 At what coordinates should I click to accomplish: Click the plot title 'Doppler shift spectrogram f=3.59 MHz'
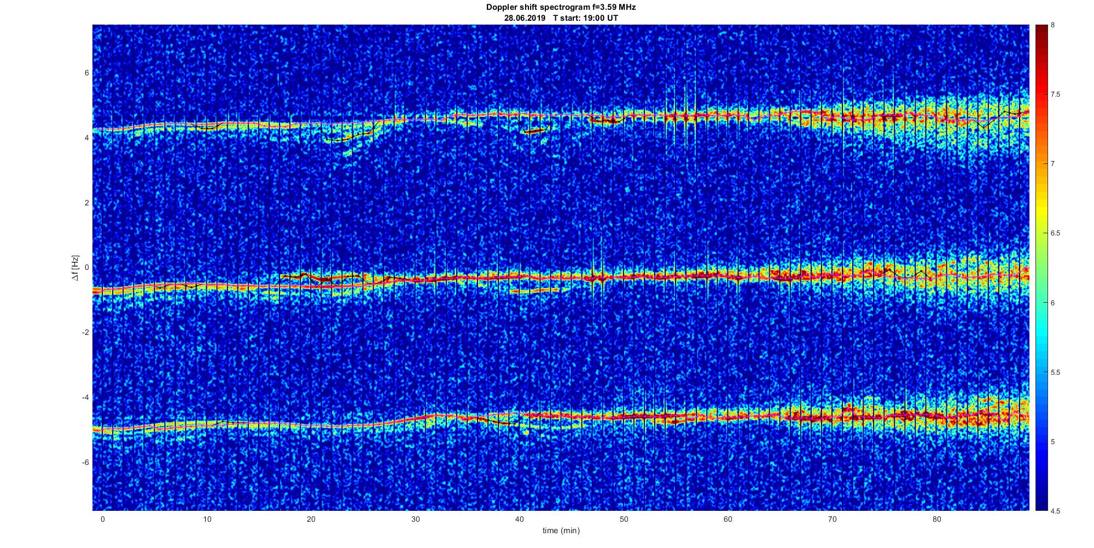tap(561, 8)
